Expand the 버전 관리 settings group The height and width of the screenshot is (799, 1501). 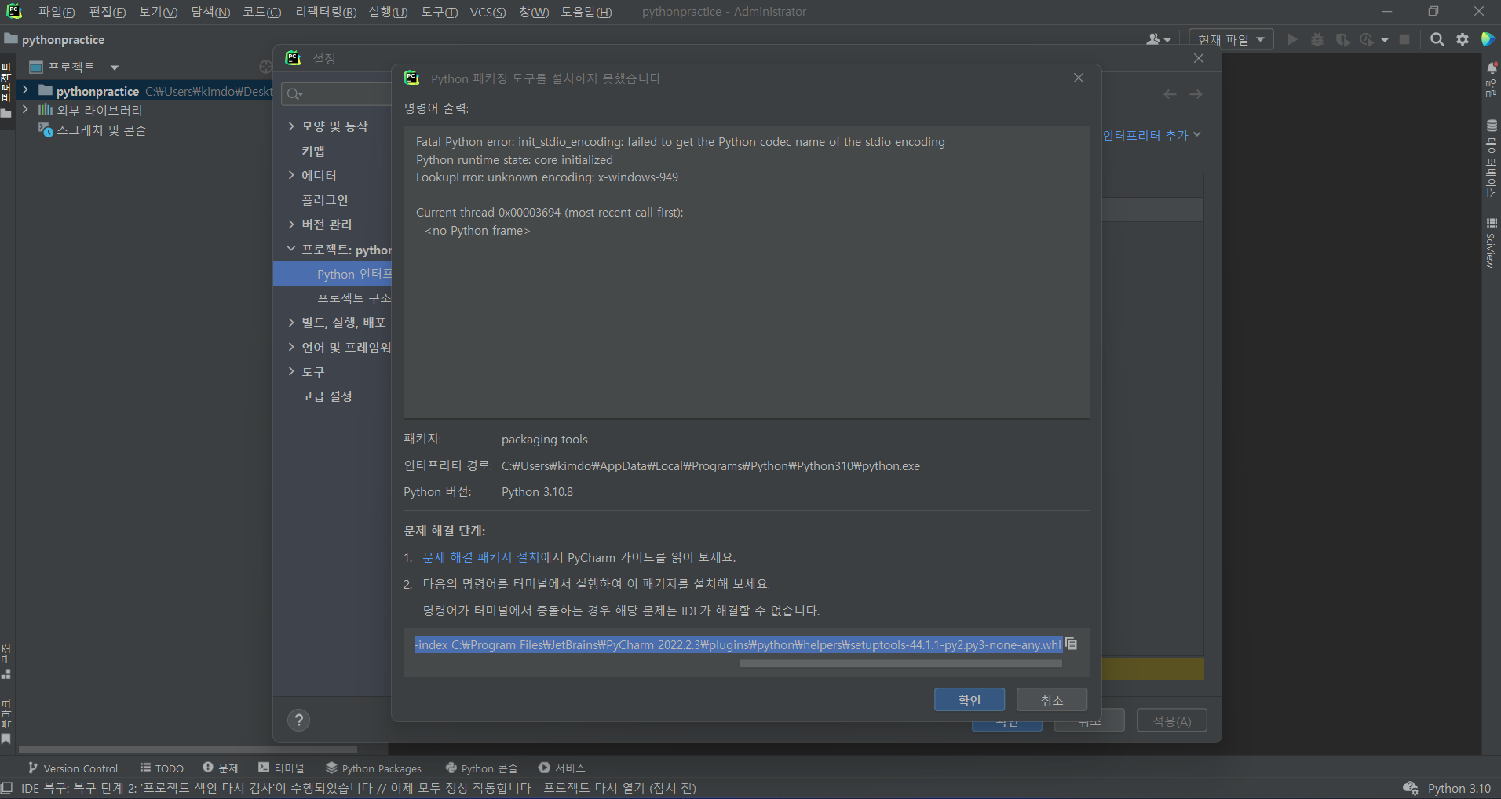click(291, 224)
